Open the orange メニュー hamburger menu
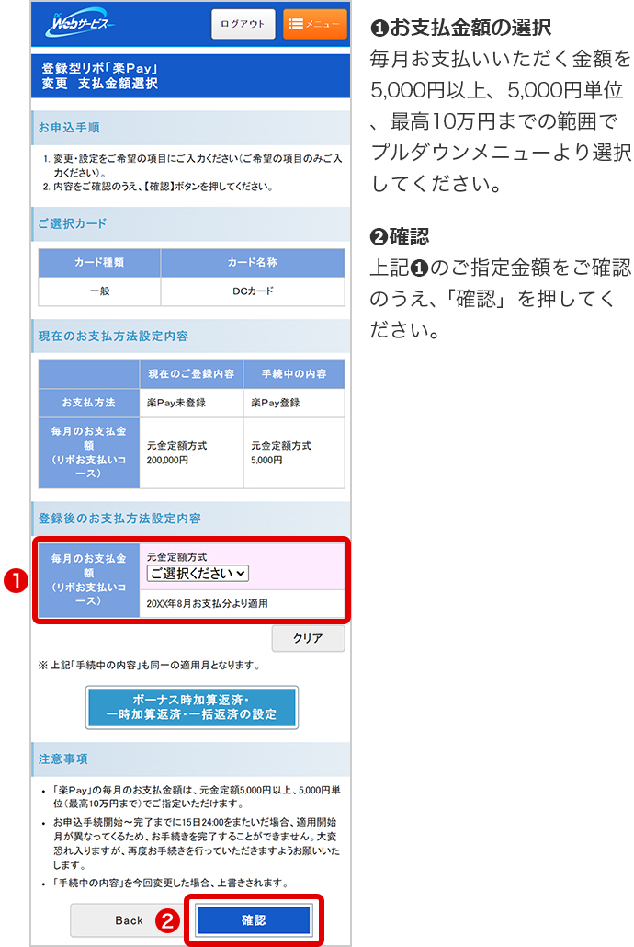Screen dimensions: 634x947 [314, 24]
